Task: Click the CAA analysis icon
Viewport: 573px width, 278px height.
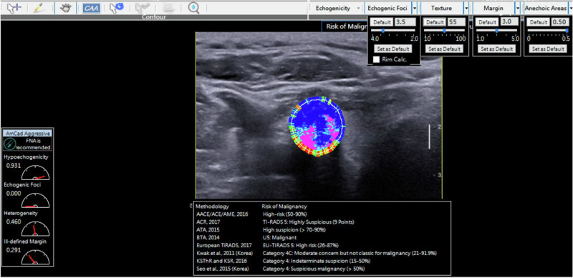Action: coord(91,8)
